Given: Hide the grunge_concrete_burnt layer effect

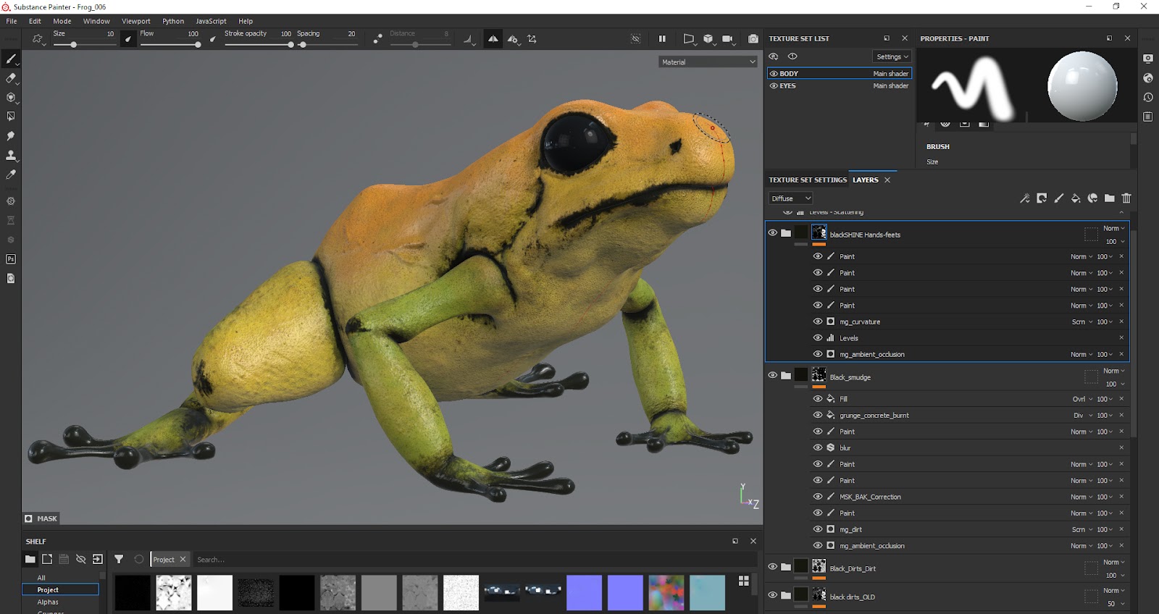Looking at the screenshot, I should pyautogui.click(x=818, y=415).
